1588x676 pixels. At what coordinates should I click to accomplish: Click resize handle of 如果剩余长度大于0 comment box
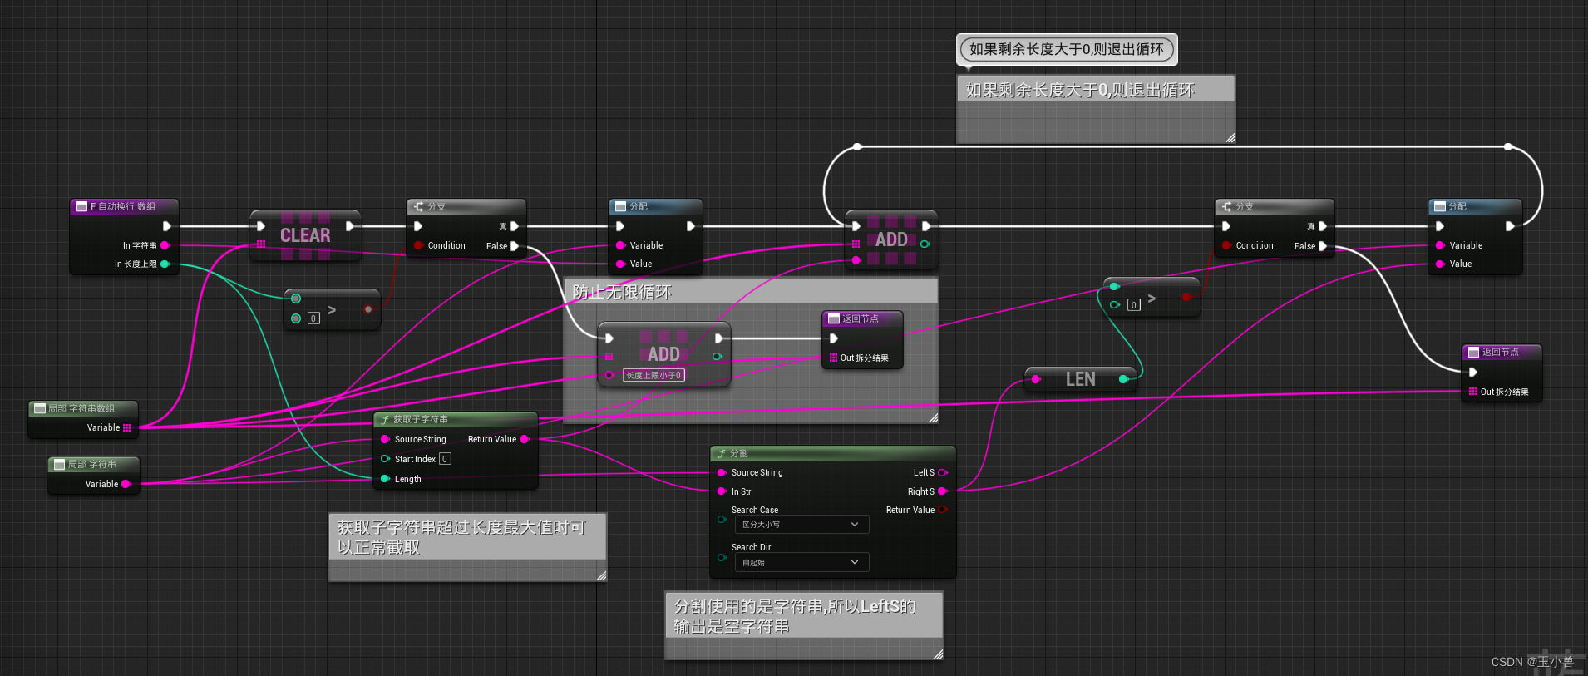click(1230, 137)
